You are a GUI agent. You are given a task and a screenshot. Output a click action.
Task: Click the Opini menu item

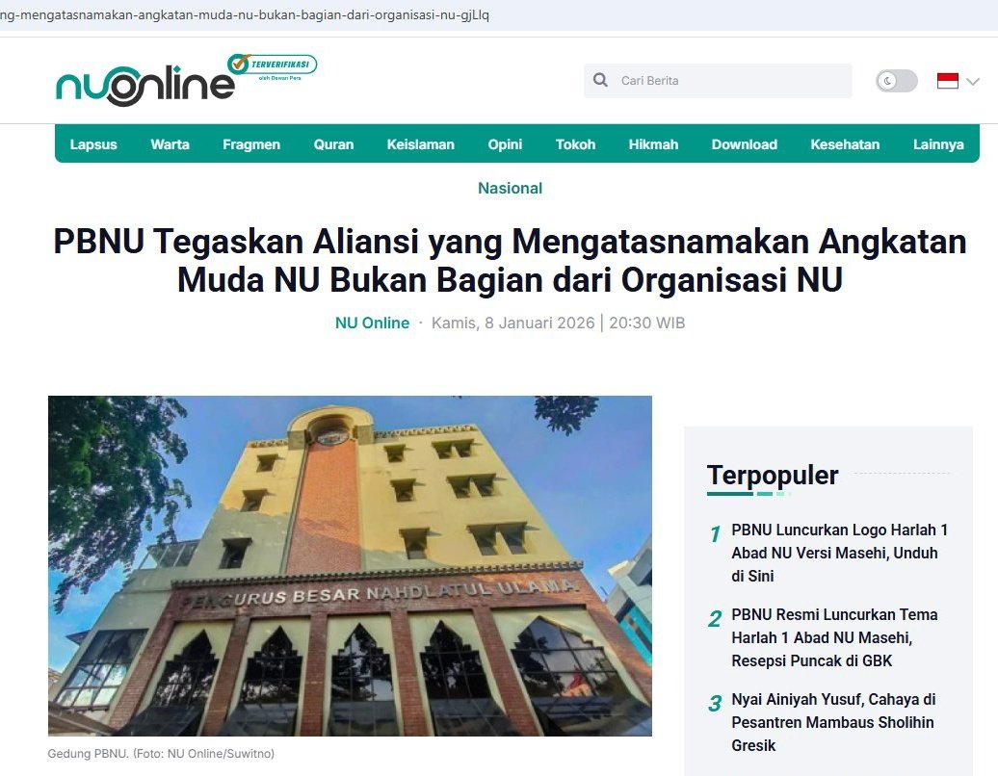coord(505,143)
